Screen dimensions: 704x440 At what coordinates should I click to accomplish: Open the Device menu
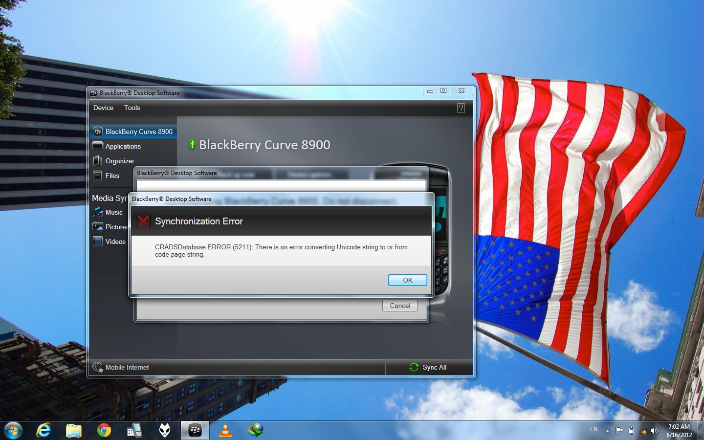pos(103,108)
